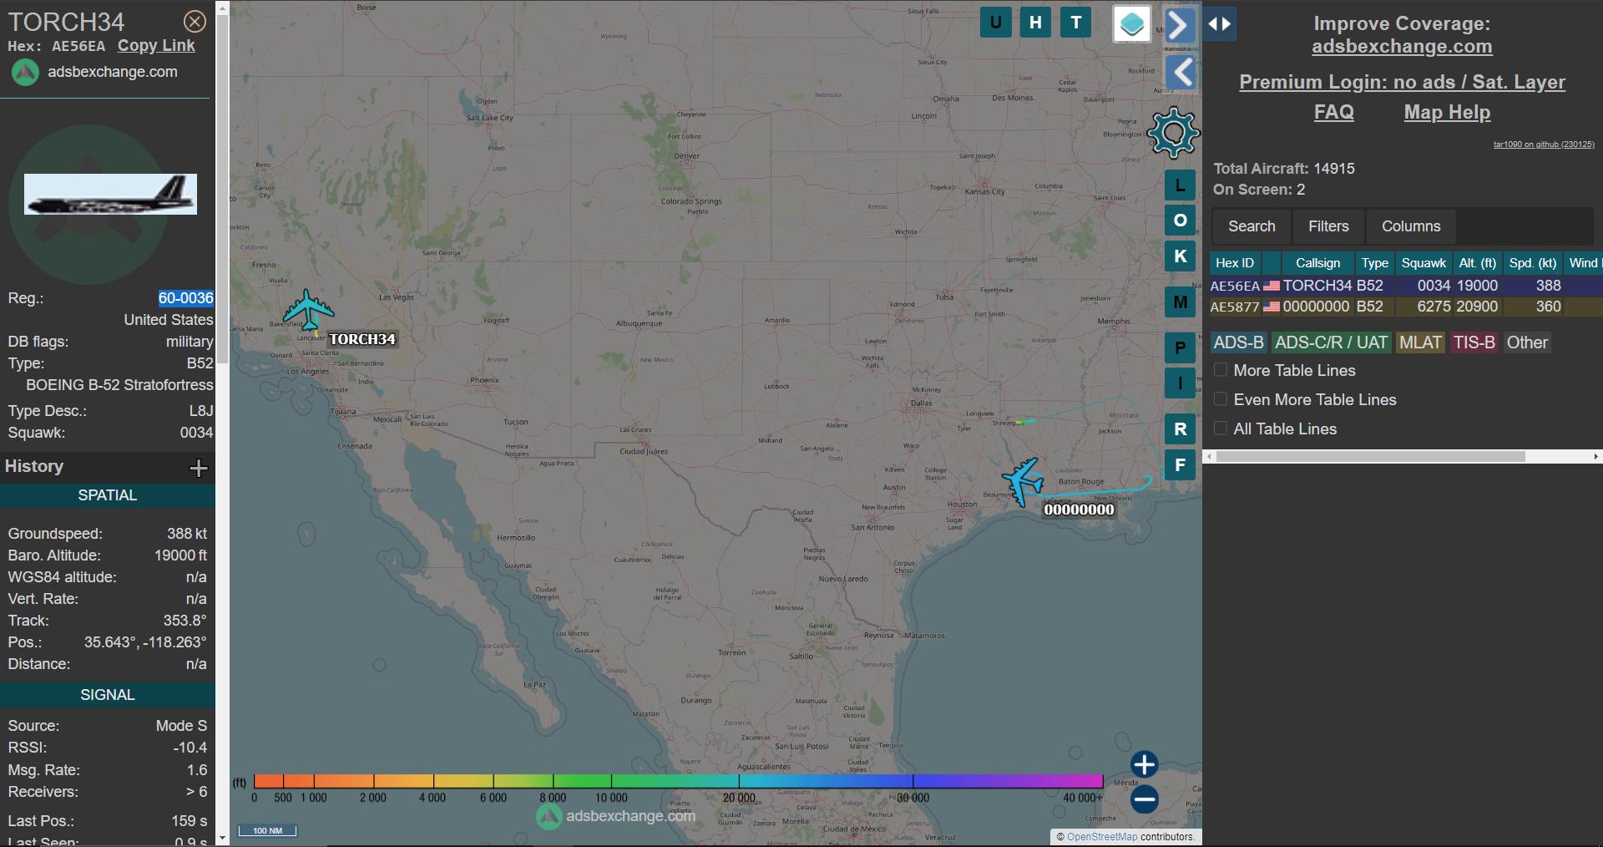
Task: Click the M map option button
Action: click(1180, 302)
